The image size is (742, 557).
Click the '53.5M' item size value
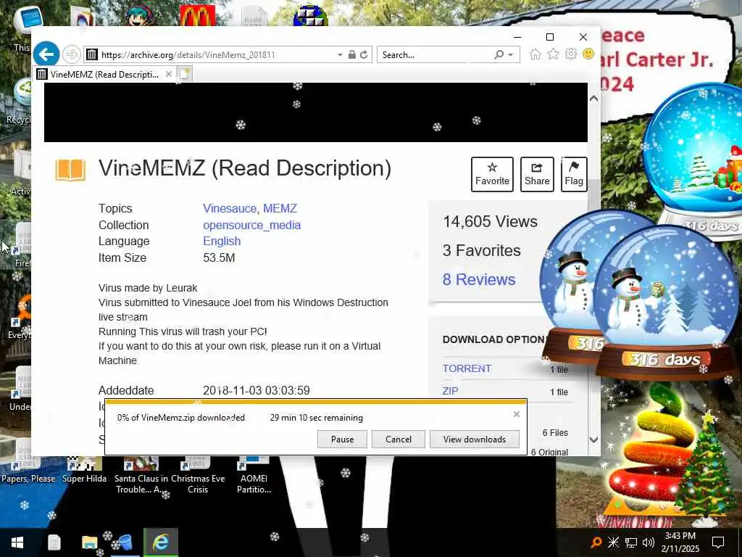(x=219, y=257)
